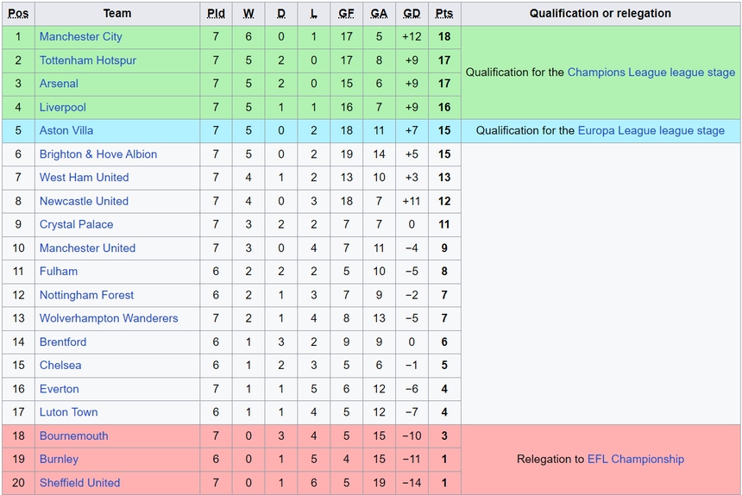The image size is (742, 495).
Task: Open the Manchester City team link
Action: [x=81, y=37]
